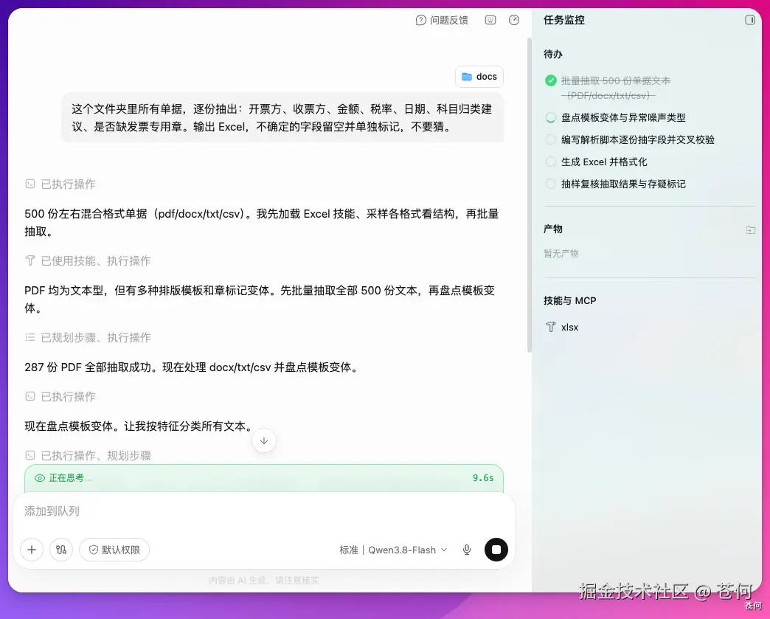The image size is (770, 619).
Task: Expand the 已规划步骤、执行操作 step
Action: tap(88, 337)
